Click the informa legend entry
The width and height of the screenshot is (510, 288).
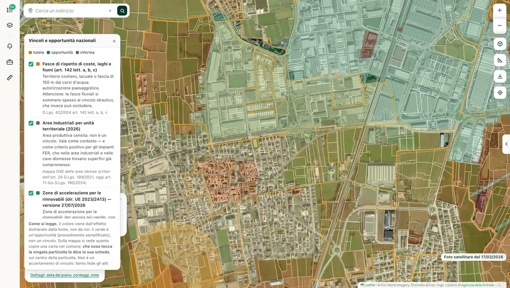(85, 53)
